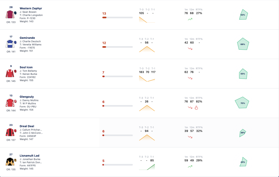
Task: Select the highlighted Dreal Deal row
Action: click(139, 132)
